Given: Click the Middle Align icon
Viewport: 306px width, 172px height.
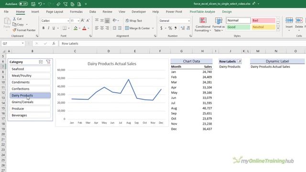Looking at the screenshot, I should click(102, 20).
